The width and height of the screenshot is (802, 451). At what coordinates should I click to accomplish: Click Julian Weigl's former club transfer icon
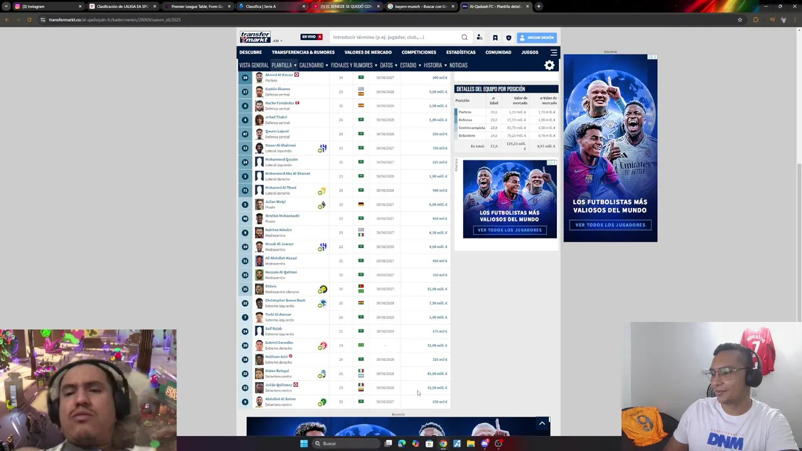(321, 204)
